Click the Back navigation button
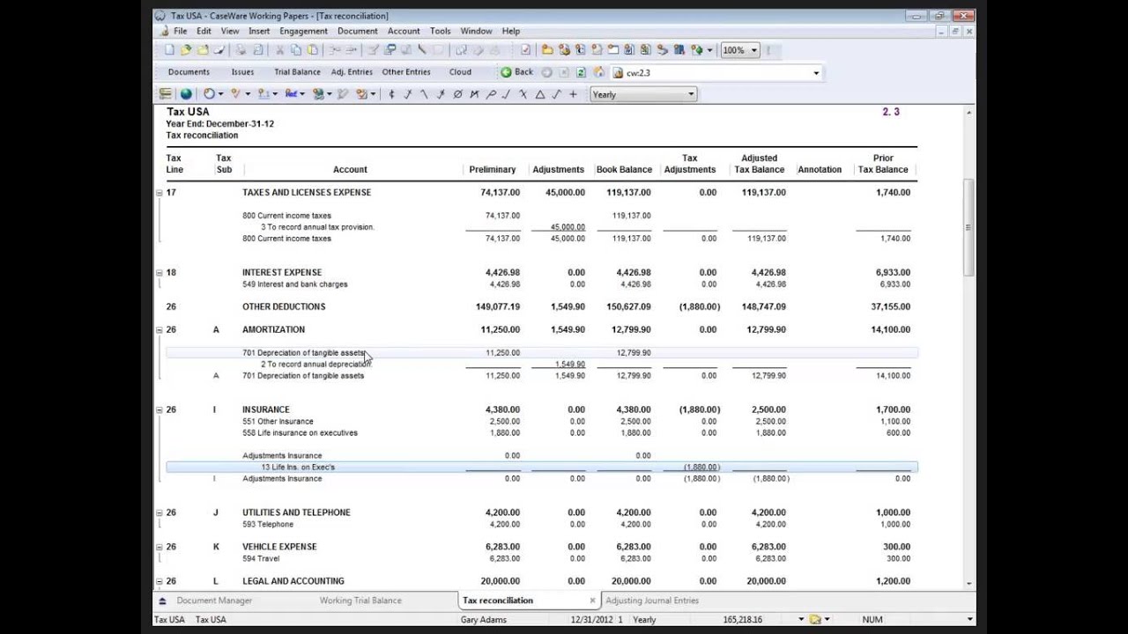The width and height of the screenshot is (1128, 634). 516,72
